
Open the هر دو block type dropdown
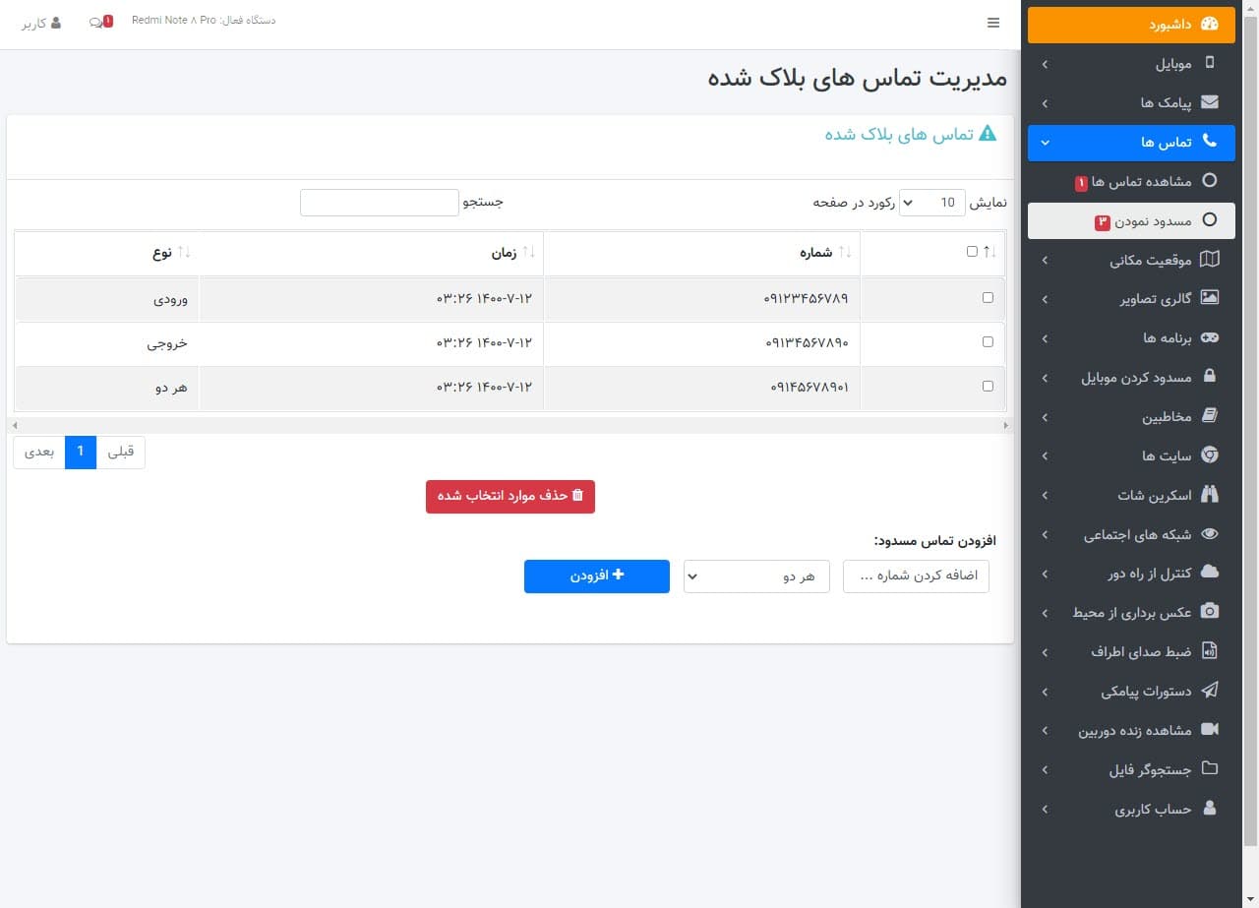(x=756, y=576)
